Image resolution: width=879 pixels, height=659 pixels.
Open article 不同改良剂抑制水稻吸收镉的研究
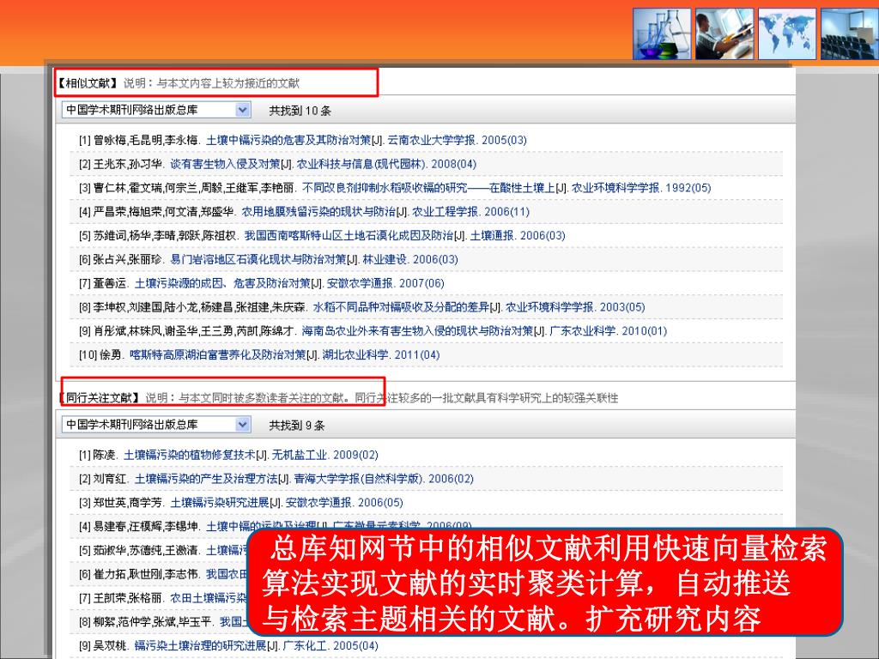[428, 188]
